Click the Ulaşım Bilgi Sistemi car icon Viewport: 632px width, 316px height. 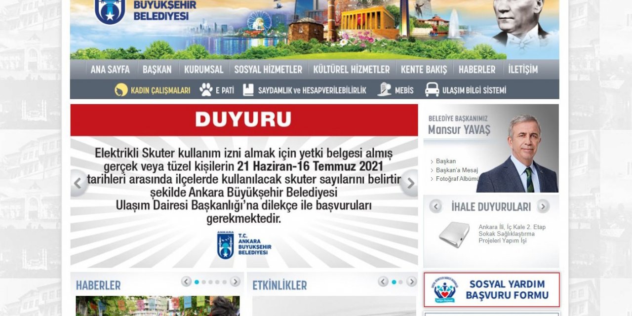[x=432, y=89]
